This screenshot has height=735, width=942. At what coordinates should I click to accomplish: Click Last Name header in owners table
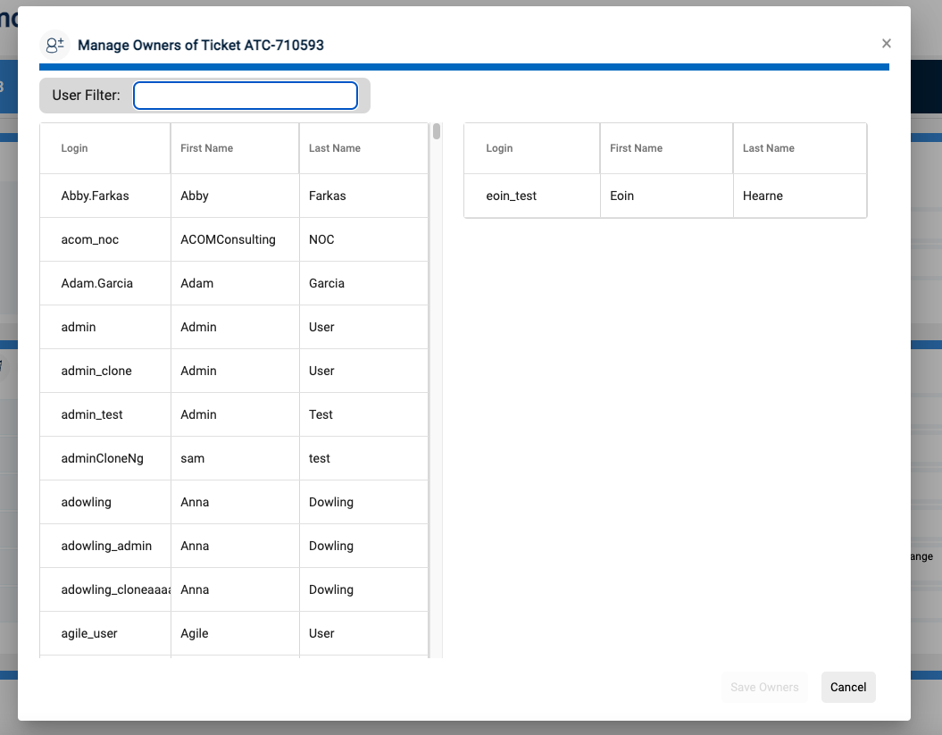(x=768, y=148)
